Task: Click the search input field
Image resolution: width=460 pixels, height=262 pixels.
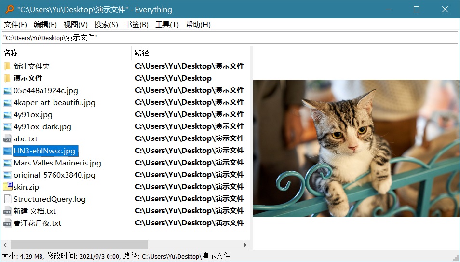Action: (x=230, y=38)
